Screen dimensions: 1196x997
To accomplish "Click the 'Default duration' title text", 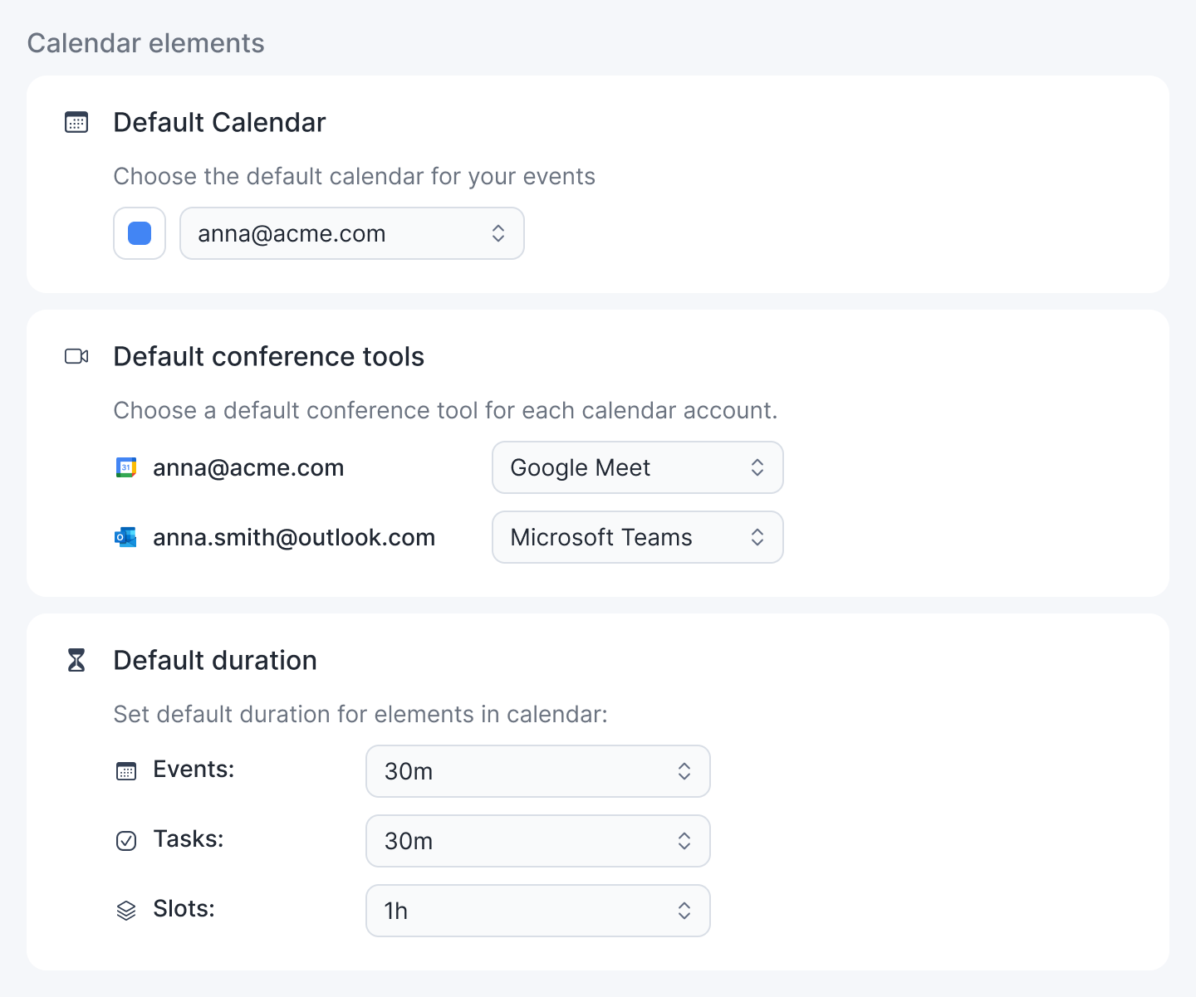I will coord(215,661).
